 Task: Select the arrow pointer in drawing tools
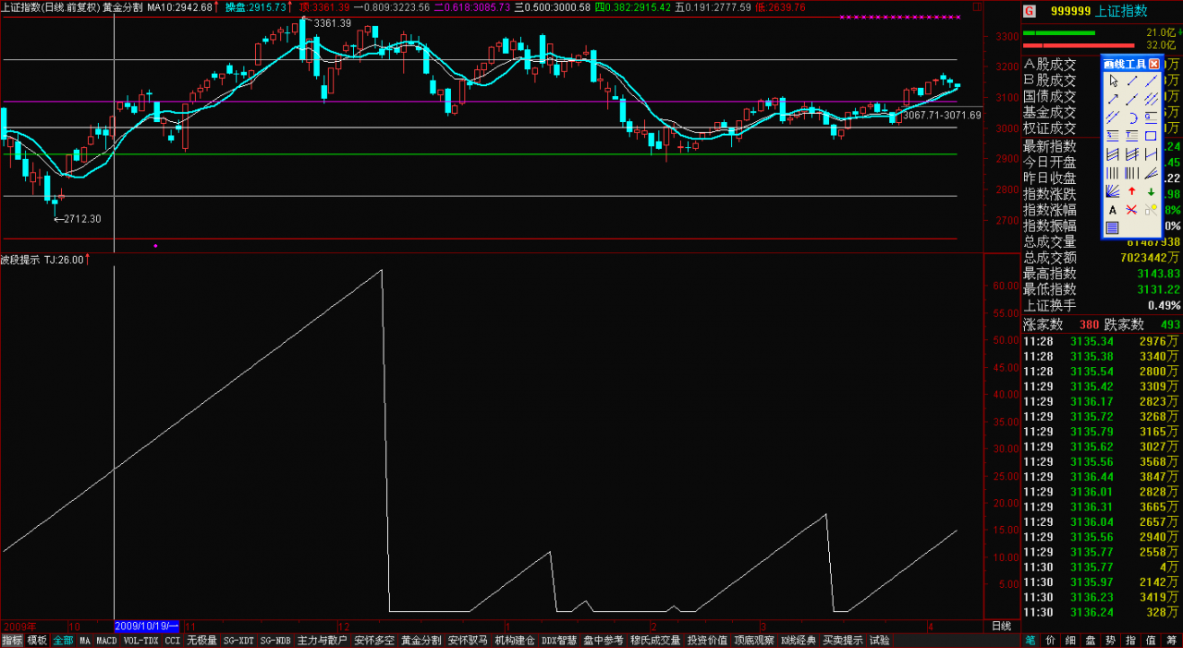click(x=1113, y=81)
